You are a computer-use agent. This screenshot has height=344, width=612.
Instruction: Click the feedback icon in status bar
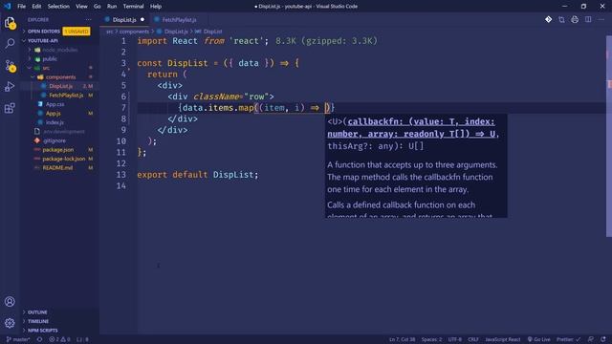click(591, 339)
